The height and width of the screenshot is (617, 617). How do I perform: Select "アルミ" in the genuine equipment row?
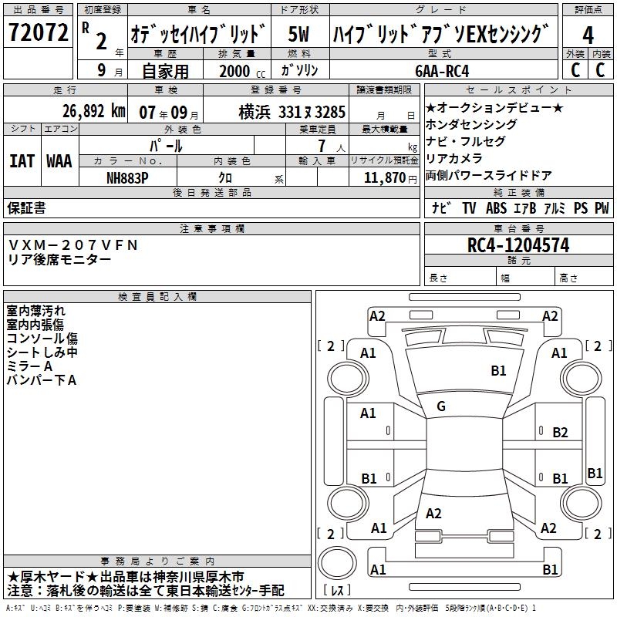555,207
